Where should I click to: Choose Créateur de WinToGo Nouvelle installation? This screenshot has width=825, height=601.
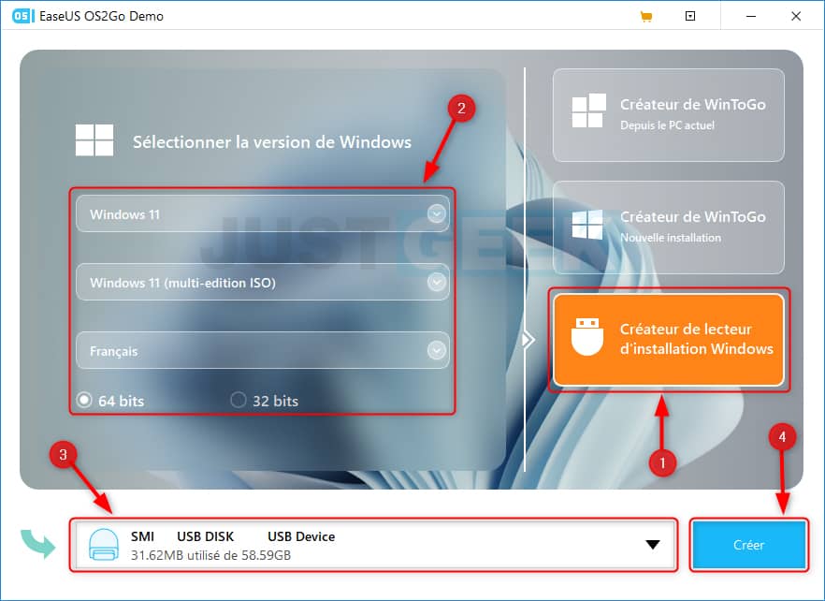pyautogui.click(x=668, y=227)
